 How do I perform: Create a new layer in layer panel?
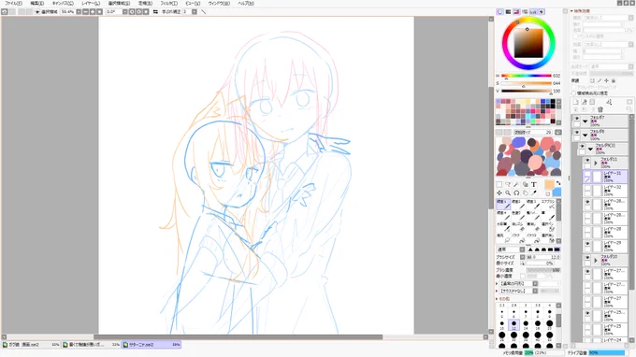[x=575, y=102]
